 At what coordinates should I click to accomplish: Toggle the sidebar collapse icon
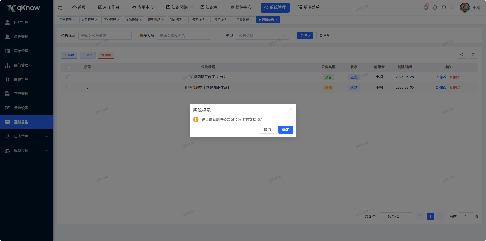(60, 8)
